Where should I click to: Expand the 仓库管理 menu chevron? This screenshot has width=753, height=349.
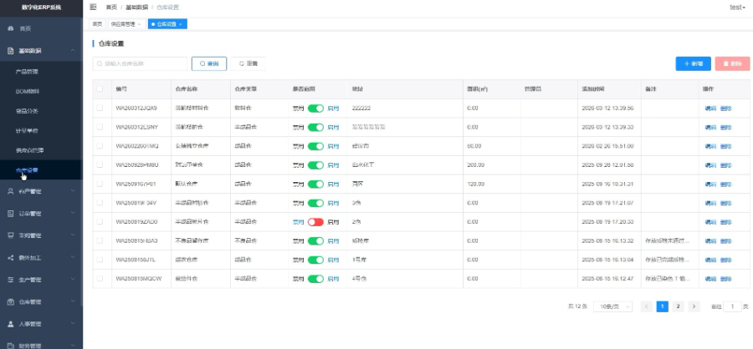[x=73, y=301]
